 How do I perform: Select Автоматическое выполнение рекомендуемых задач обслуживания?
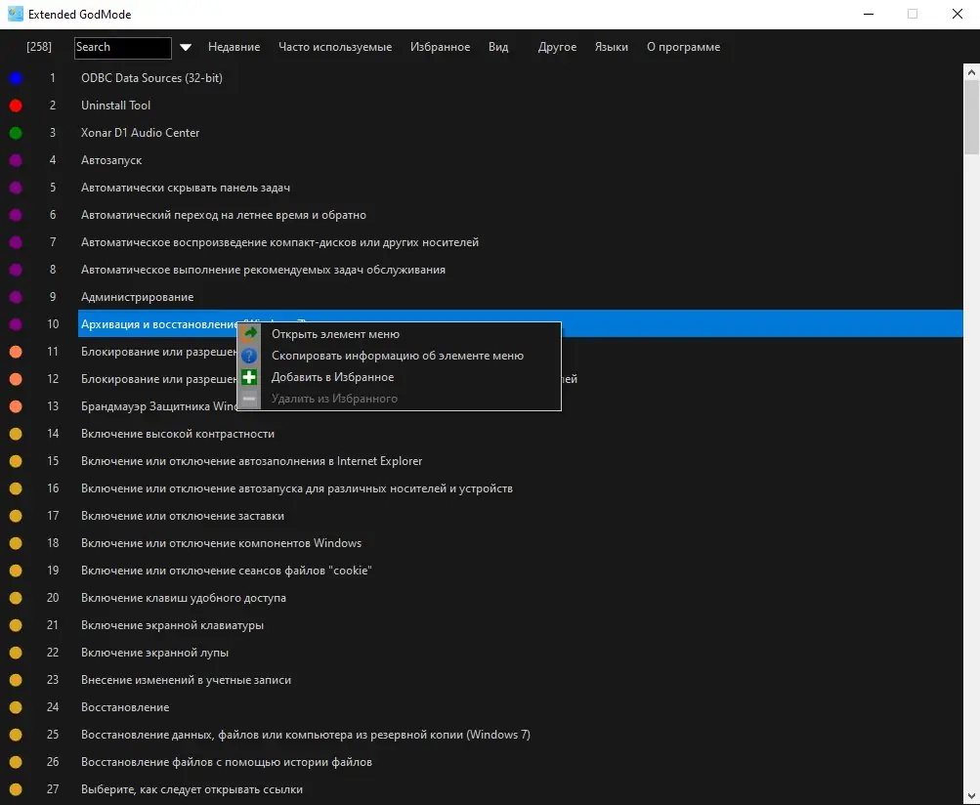263,270
